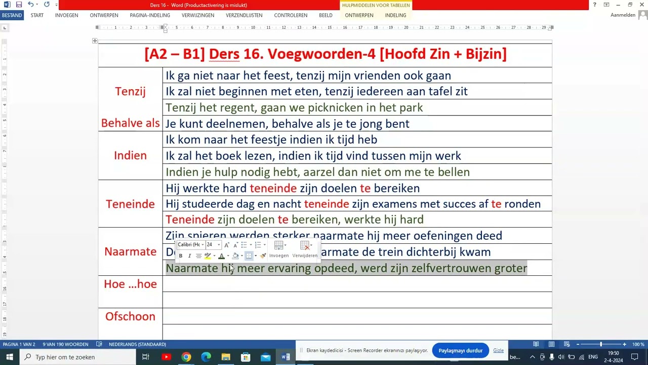Viewport: 648px width, 365px height.
Task: Click the Redo icon in title bar
Action: point(47,5)
